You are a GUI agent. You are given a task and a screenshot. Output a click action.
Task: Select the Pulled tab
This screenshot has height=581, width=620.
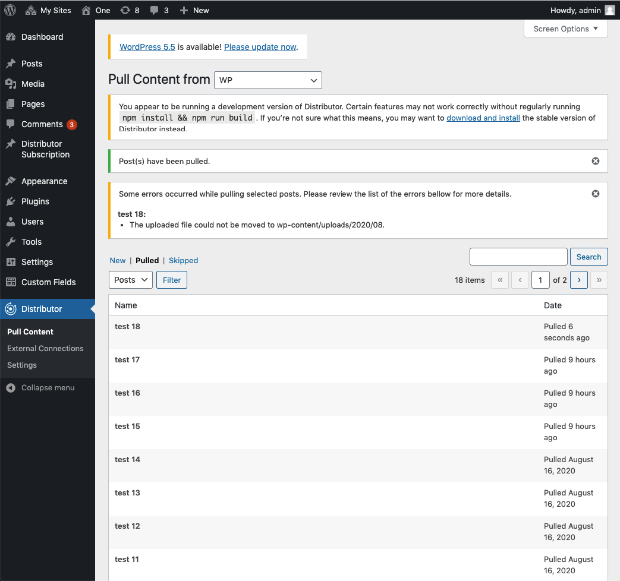pyautogui.click(x=147, y=260)
